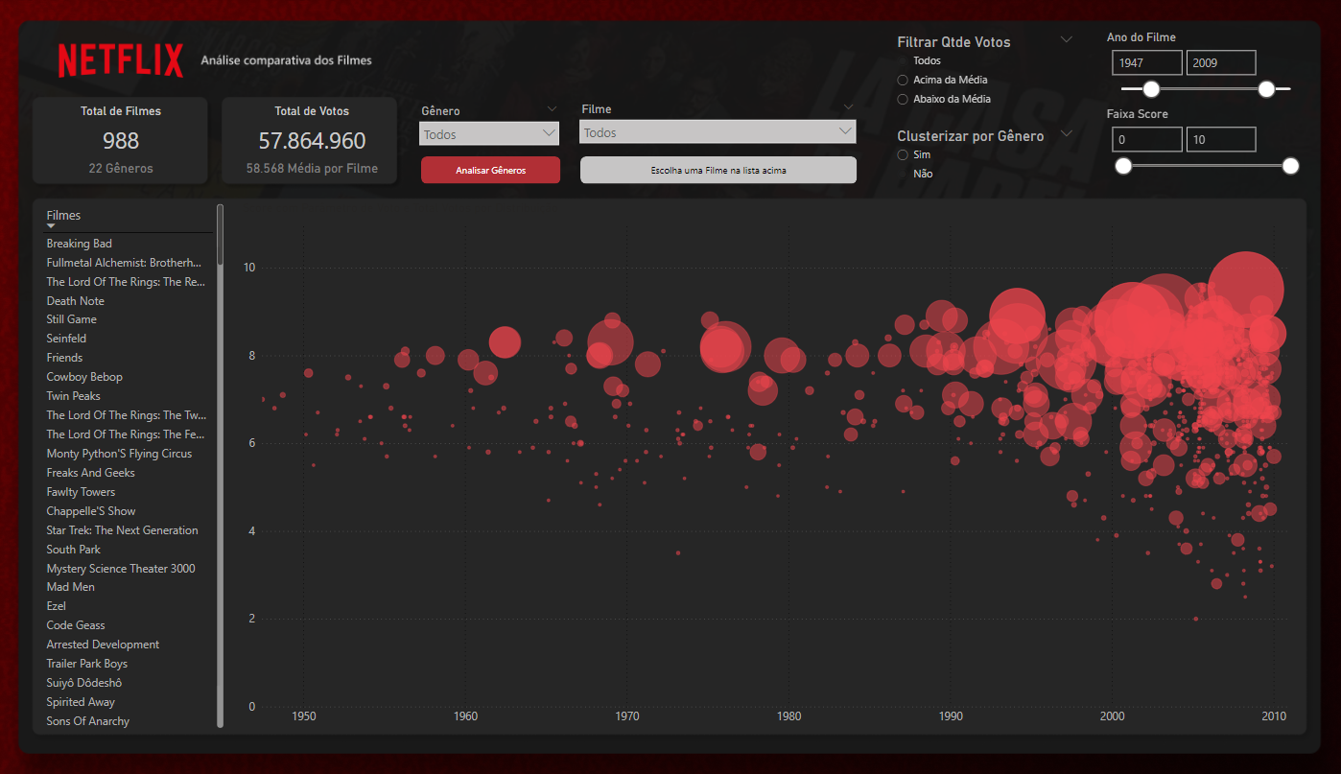Open the Gênero dropdown showing Todos
This screenshot has height=774, width=1341.
pyautogui.click(x=489, y=134)
